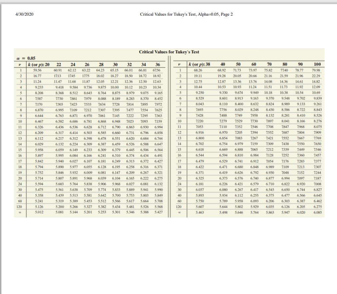Select the cell 5.463

[200, 212]
